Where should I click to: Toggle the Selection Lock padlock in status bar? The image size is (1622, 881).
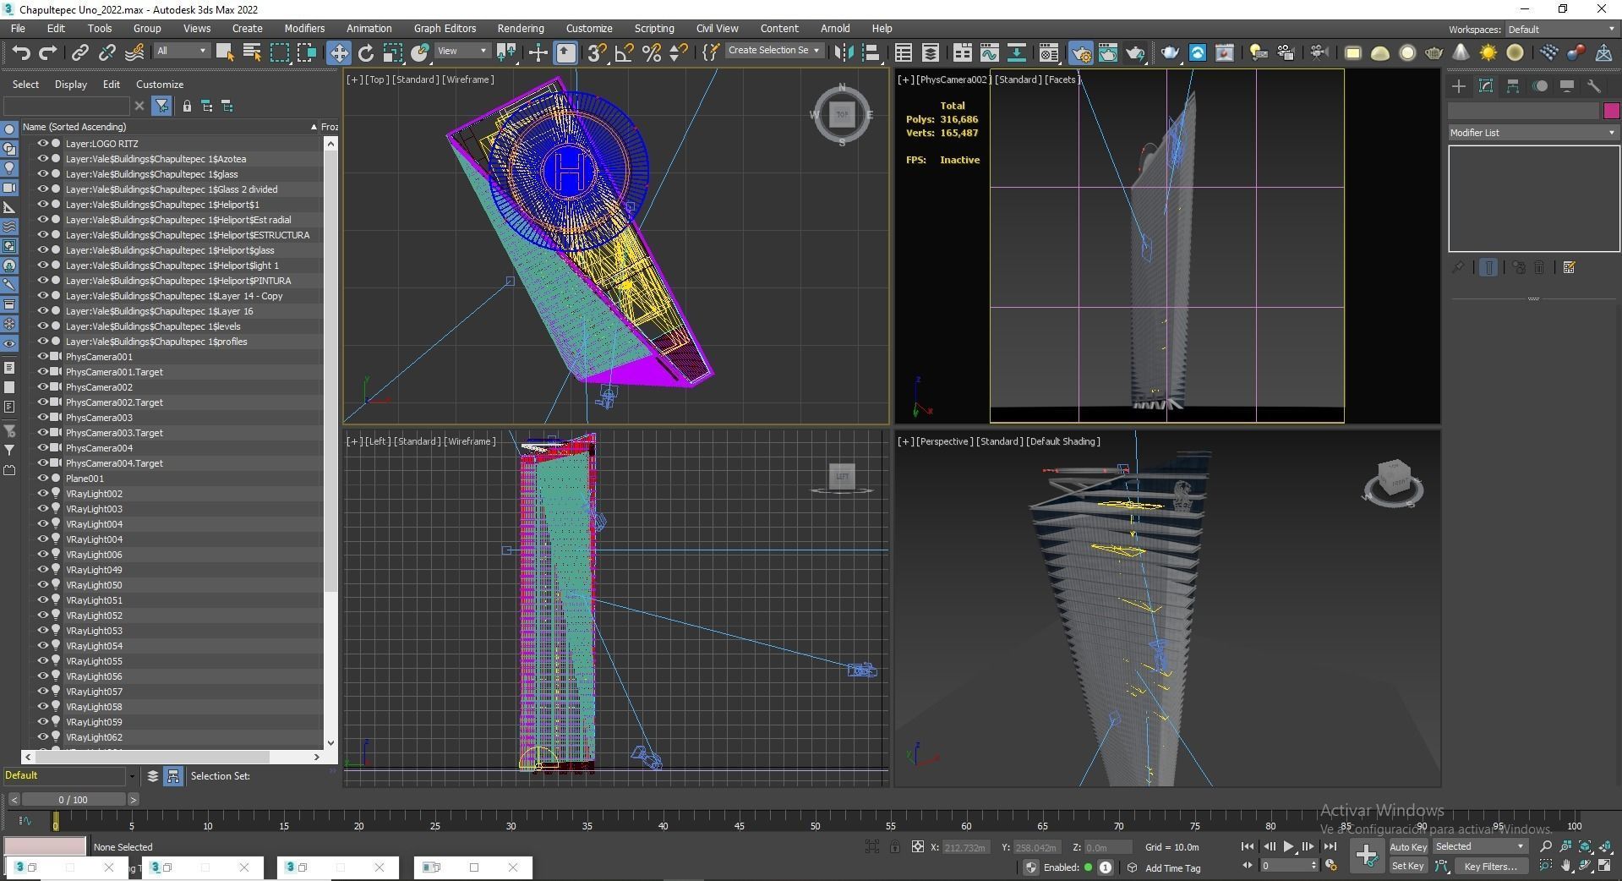[x=895, y=846]
